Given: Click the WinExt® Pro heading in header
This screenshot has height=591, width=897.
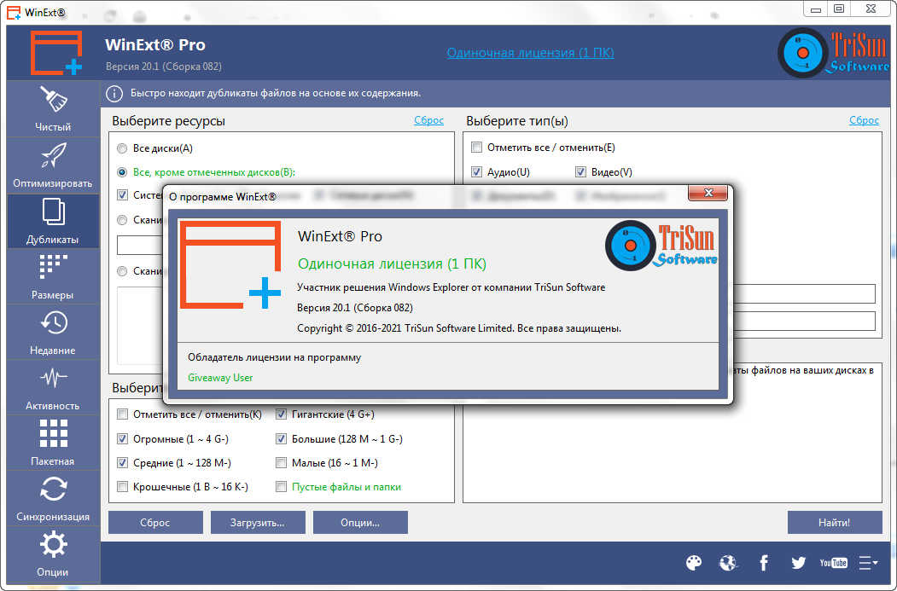Looking at the screenshot, I should click(x=155, y=44).
